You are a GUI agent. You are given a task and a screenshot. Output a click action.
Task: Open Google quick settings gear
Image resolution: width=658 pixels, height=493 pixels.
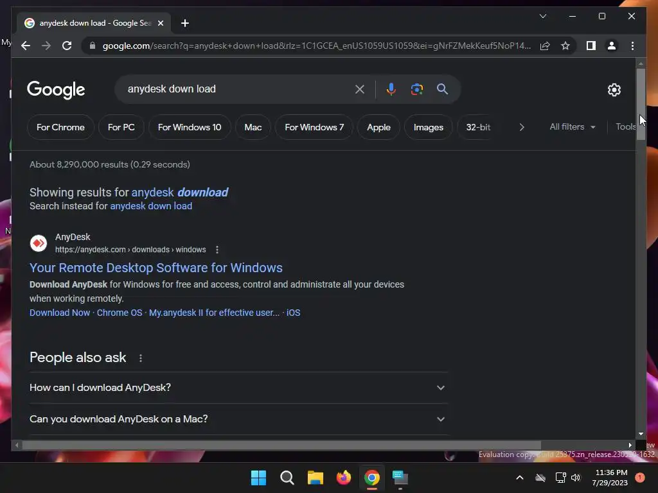[x=614, y=90]
